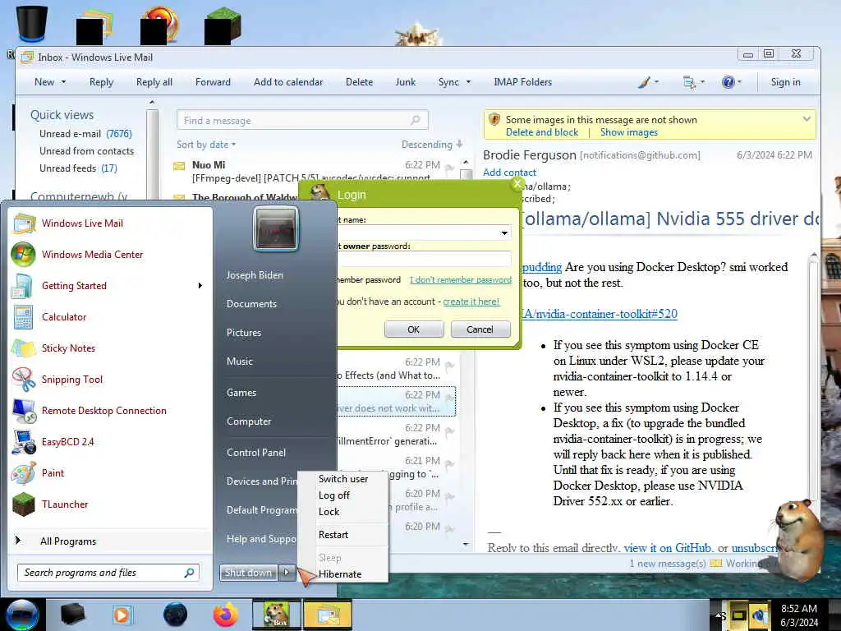841x631 pixels.
Task: Click OK in Login dialog
Action: (x=414, y=329)
